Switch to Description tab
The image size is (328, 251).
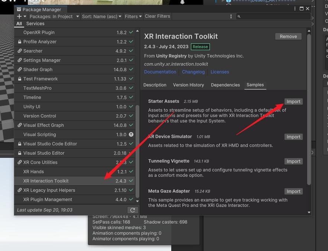pyautogui.click(x=155, y=85)
